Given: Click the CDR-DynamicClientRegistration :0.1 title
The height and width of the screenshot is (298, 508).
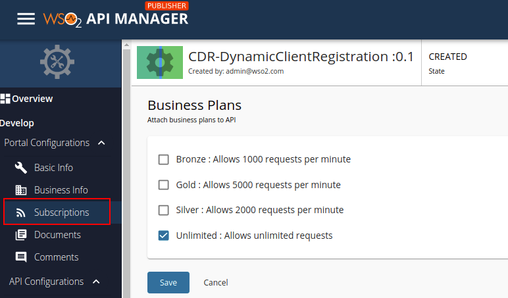Looking at the screenshot, I should tap(301, 57).
